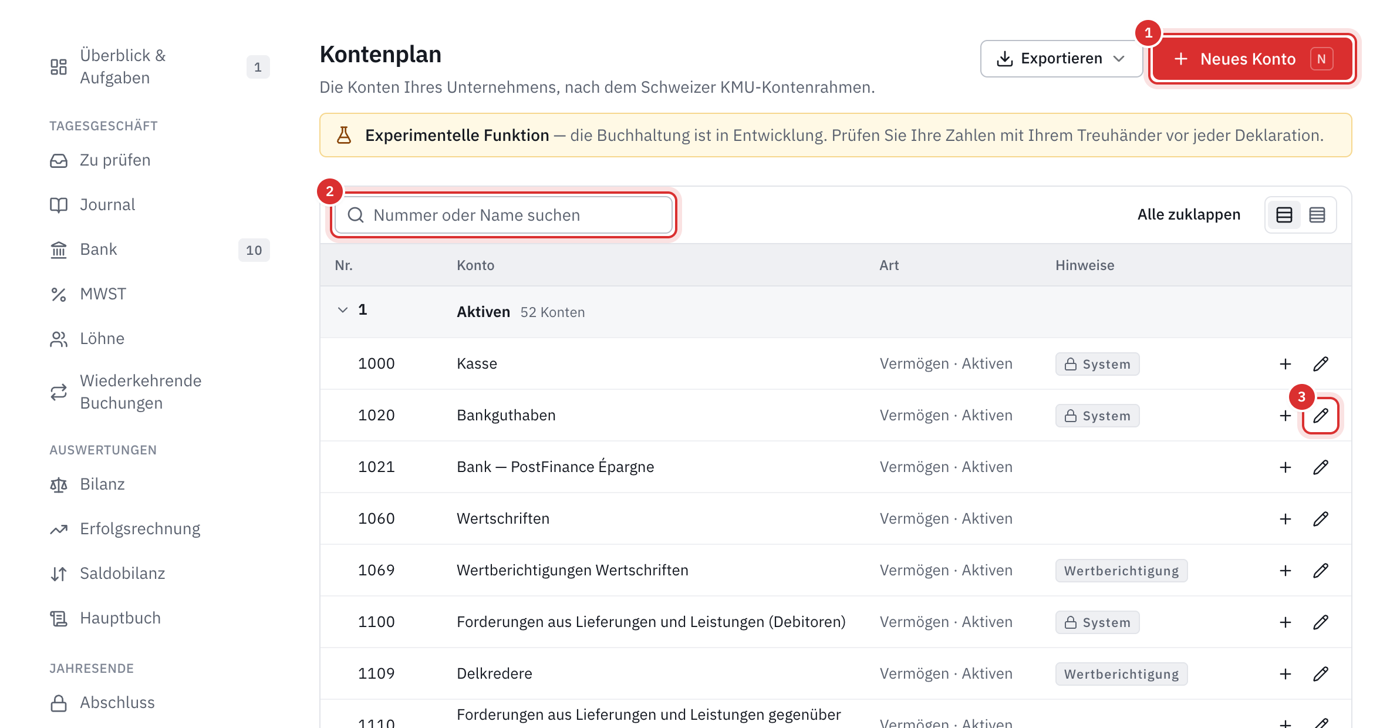Open Wiederkehrende Buchungen
1390x728 pixels.
160,392
